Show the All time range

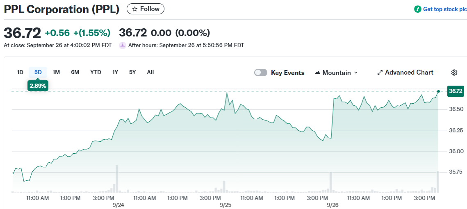[x=150, y=72]
